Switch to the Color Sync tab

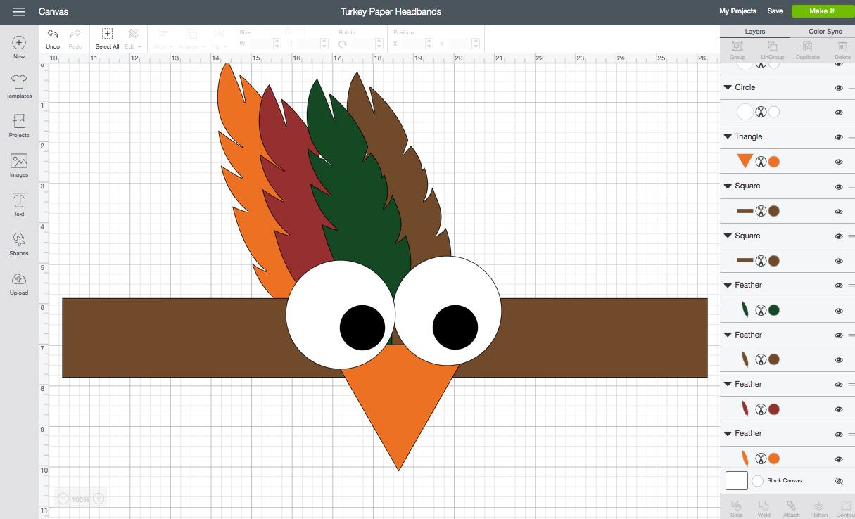coord(825,32)
